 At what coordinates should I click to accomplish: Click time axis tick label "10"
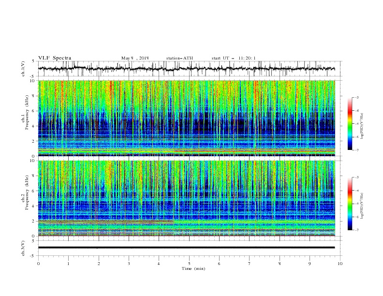point(340,264)
